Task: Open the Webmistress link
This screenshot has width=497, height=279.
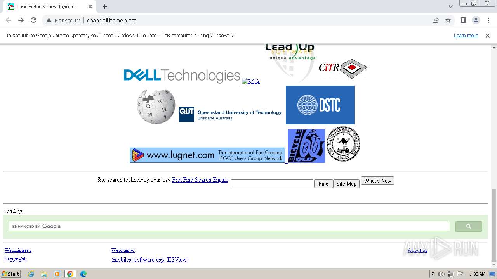Action: click(18, 250)
